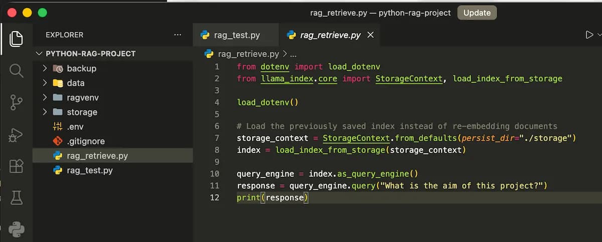This screenshot has width=602, height=242.
Task: Open the Search view in activity bar
Action: 16,70
